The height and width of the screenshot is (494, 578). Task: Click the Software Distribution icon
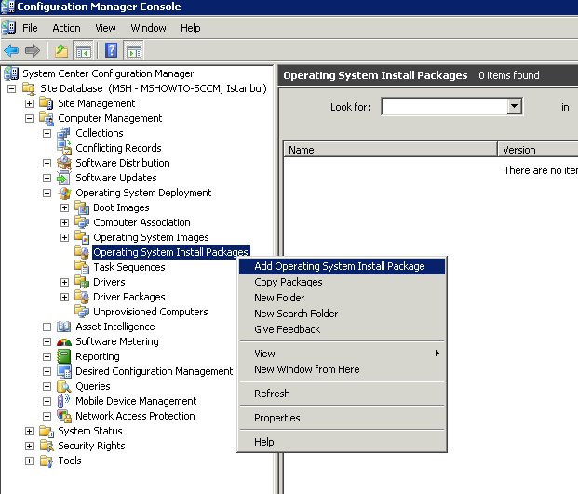pyautogui.click(x=64, y=163)
